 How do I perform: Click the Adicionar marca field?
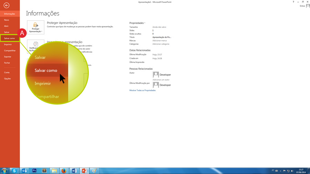click(159, 41)
